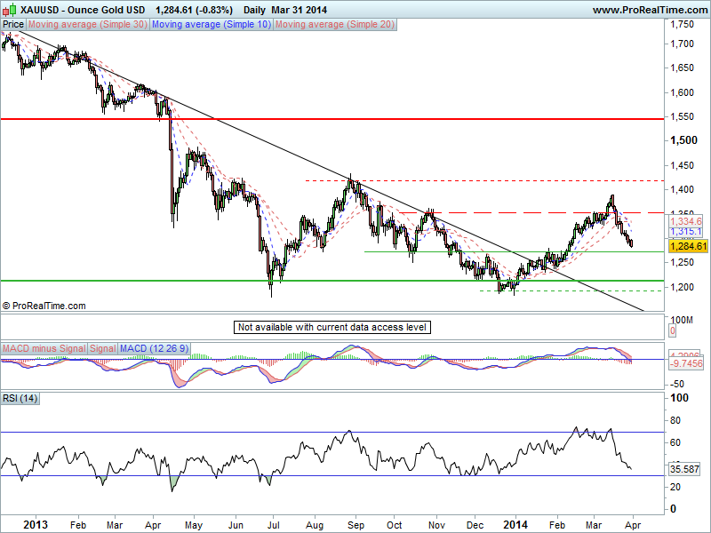The width and height of the screenshot is (711, 533).
Task: Visit the www.ProRealTime.com link
Action: [651, 10]
